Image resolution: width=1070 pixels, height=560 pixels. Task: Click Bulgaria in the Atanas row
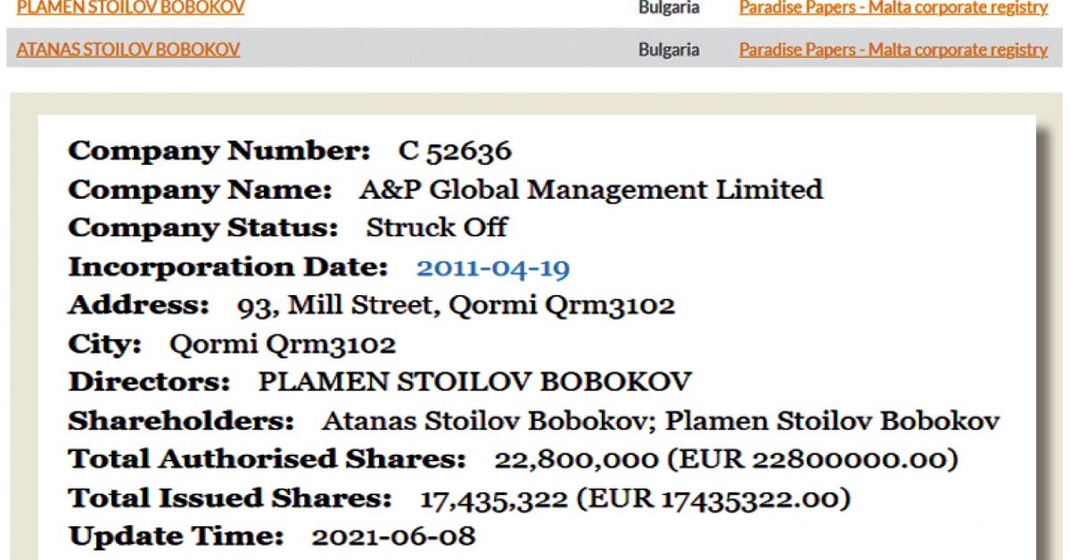[x=669, y=49]
